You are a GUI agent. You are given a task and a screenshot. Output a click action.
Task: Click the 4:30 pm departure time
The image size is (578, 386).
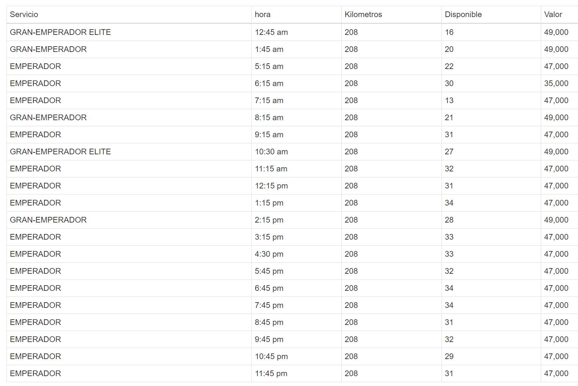[269, 254]
